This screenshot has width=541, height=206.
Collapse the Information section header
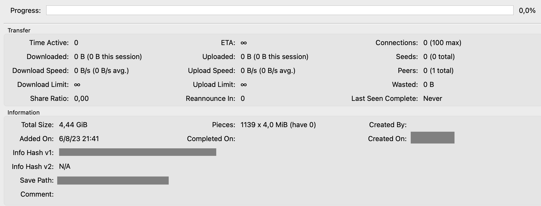tap(23, 113)
